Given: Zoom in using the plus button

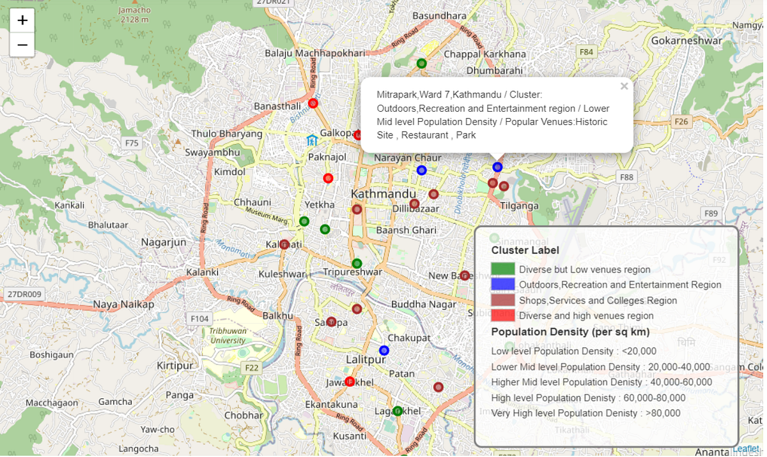Looking at the screenshot, I should point(22,20).
